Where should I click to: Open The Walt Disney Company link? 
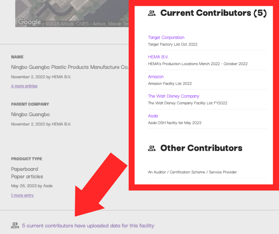point(173,96)
